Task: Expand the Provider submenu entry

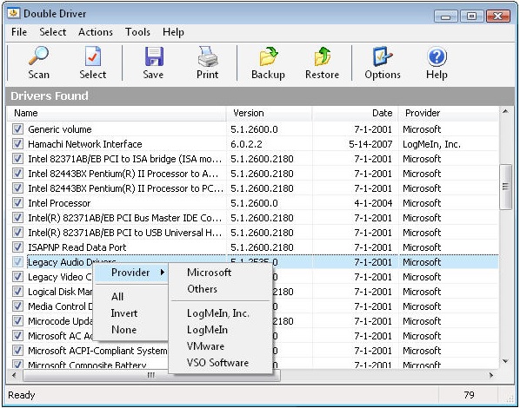Action: click(x=131, y=273)
